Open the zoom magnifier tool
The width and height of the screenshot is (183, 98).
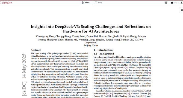[182, 10]
